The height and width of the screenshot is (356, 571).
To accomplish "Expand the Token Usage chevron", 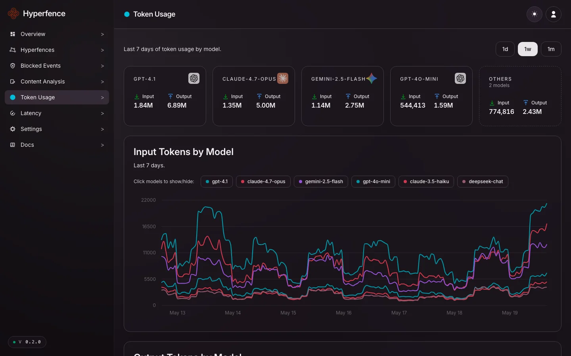I will [102, 98].
